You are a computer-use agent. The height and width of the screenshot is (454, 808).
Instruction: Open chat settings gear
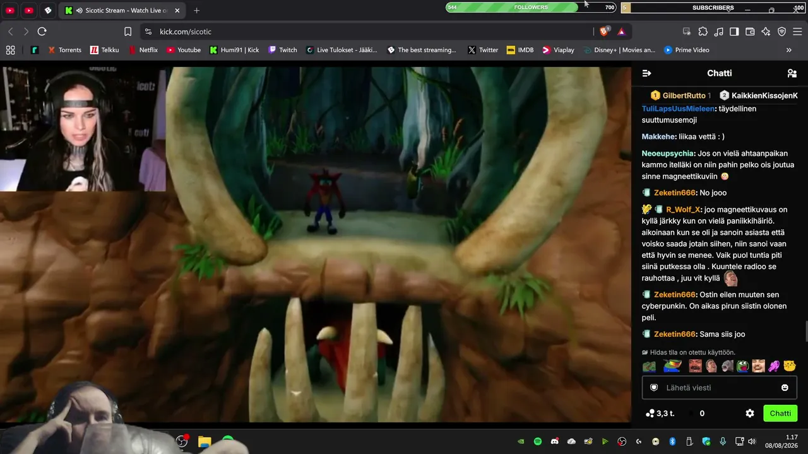click(x=750, y=414)
